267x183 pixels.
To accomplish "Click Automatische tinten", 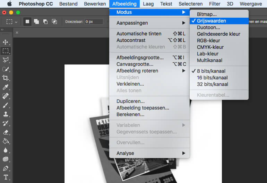I will tap(149, 34).
